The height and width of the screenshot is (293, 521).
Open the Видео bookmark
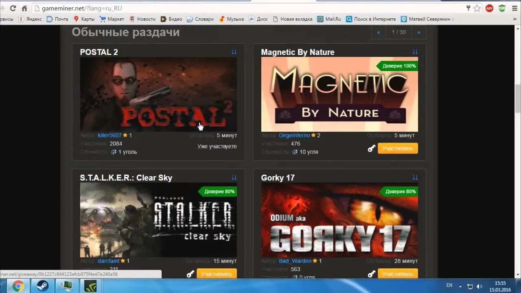pyautogui.click(x=171, y=19)
